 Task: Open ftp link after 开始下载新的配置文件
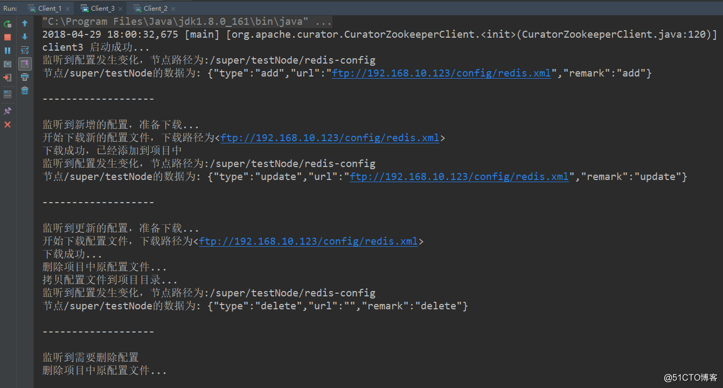(x=330, y=138)
